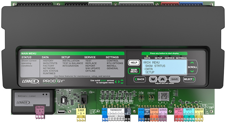Screen dimensions: 226x123
Task: Click the Lennox logo on the front panel
Action: (x=30, y=81)
